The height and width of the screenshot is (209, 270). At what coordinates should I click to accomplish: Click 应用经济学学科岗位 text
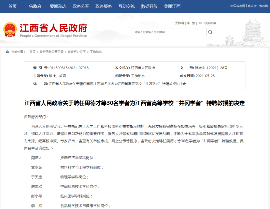tap(77, 158)
